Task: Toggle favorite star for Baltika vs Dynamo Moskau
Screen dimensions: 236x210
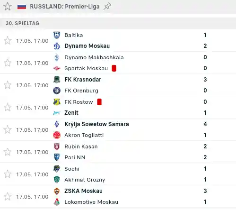Action: click(x=8, y=41)
